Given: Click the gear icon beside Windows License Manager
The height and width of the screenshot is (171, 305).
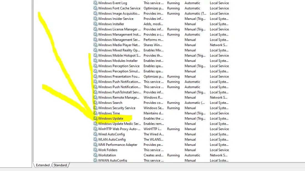Looking at the screenshot, I should (95, 29).
